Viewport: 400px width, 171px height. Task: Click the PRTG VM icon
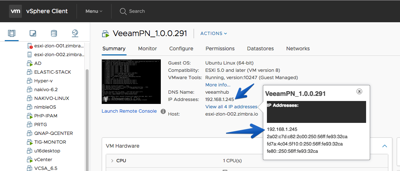[29, 125]
